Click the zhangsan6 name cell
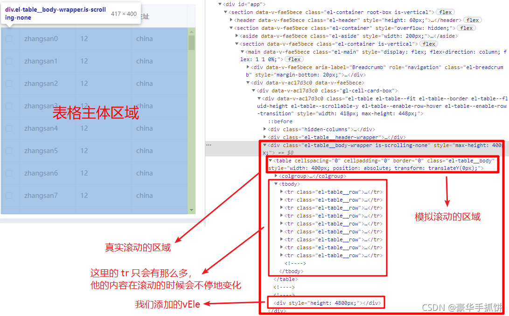The image size is (509, 316). pos(48,173)
